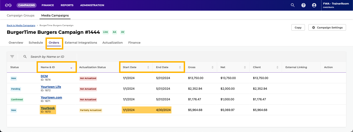Image resolution: width=353 pixels, height=132 pixels.
Task: Click the Search by Name or ID field
Action: coord(47,57)
